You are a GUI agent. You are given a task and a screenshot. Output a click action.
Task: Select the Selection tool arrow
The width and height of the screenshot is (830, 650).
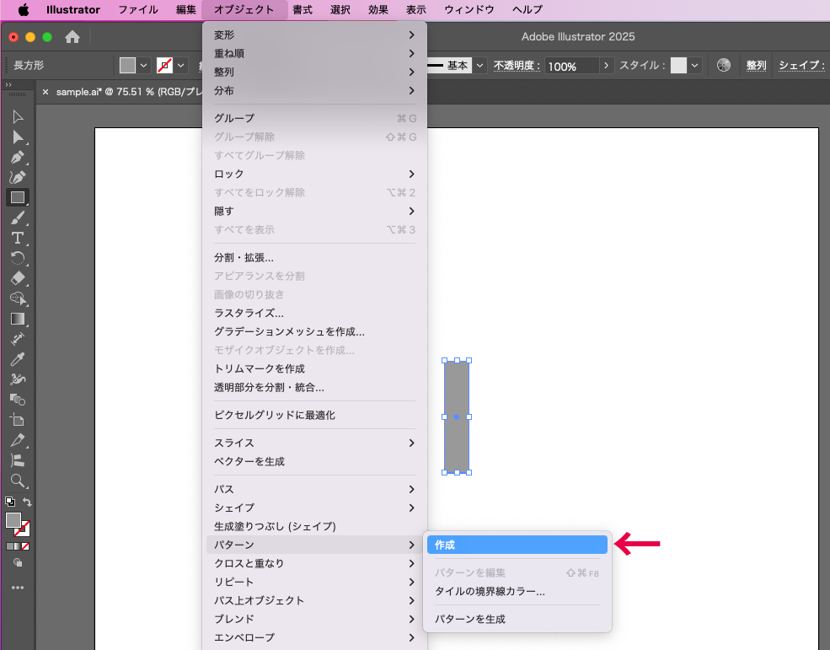coord(18,116)
